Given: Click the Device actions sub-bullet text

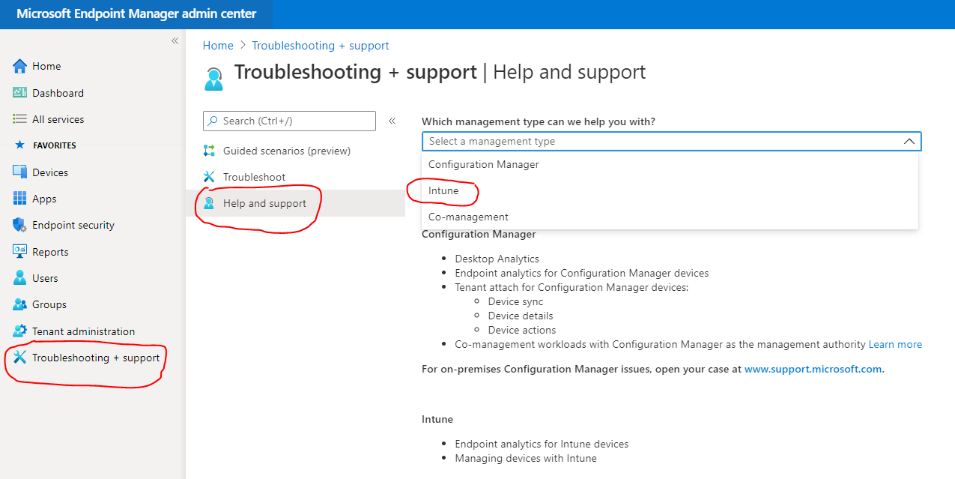Looking at the screenshot, I should coord(522,330).
